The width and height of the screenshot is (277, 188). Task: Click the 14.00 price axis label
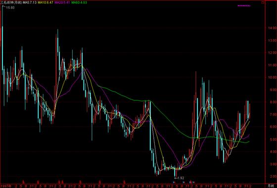point(272,28)
